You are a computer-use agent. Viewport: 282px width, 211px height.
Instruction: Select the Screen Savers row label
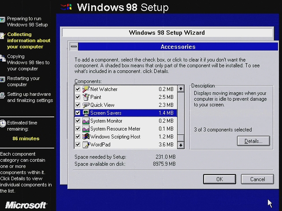[106, 113]
